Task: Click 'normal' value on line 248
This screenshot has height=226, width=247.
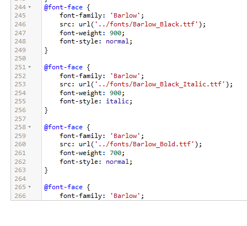Action: pos(117,41)
